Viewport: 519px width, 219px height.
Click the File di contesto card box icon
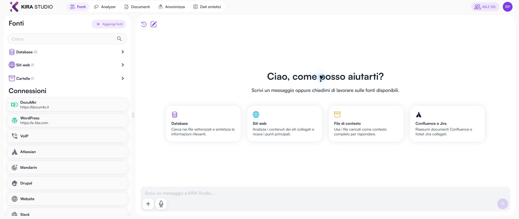[337, 115]
